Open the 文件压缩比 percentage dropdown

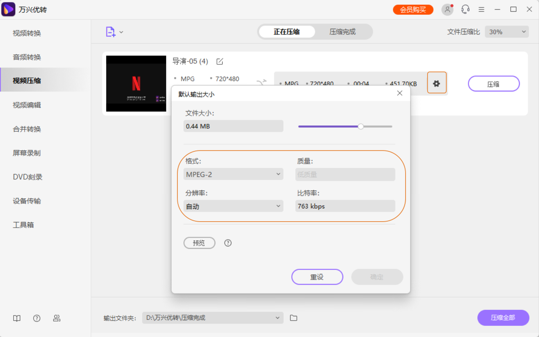[x=507, y=32]
